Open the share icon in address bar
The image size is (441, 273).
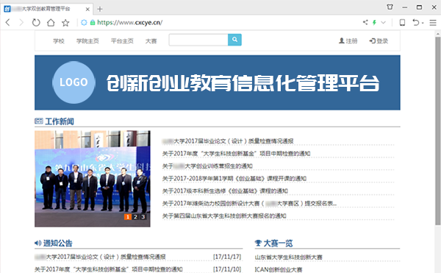pos(365,22)
